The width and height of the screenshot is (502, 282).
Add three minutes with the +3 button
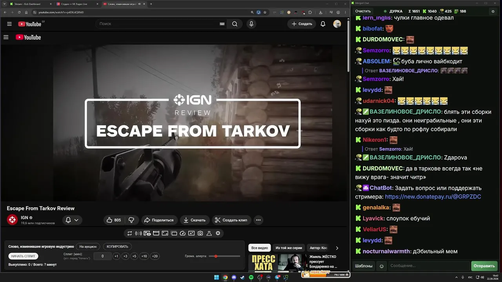125,256
